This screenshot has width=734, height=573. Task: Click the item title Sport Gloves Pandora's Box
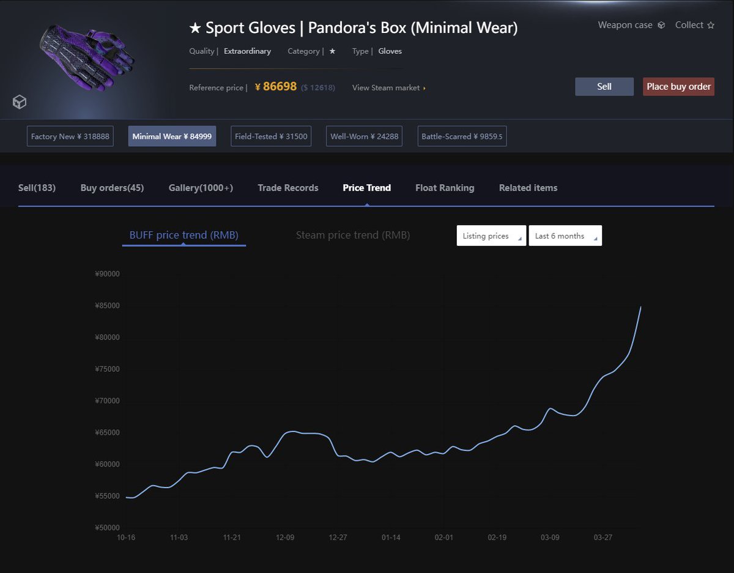(354, 28)
